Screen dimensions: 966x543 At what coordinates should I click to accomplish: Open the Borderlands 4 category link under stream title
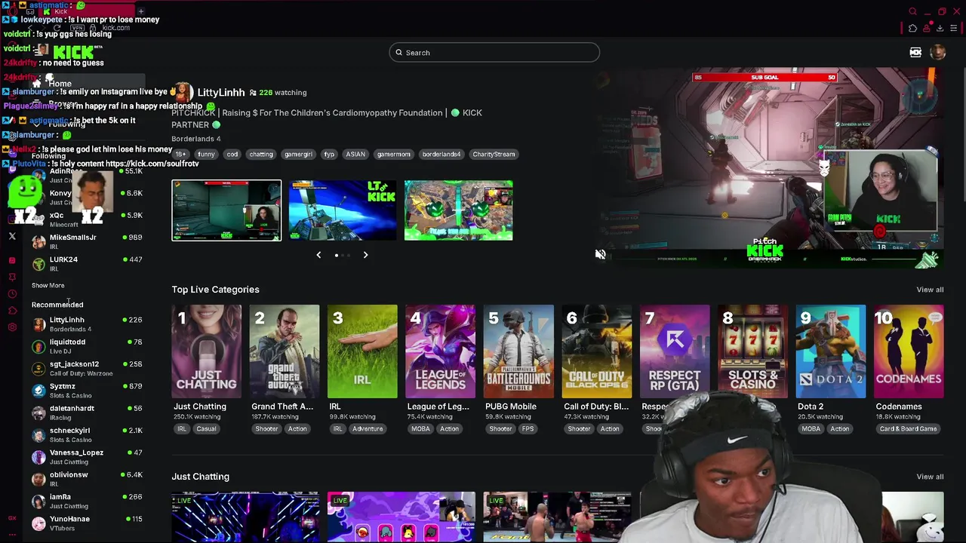[x=195, y=139]
